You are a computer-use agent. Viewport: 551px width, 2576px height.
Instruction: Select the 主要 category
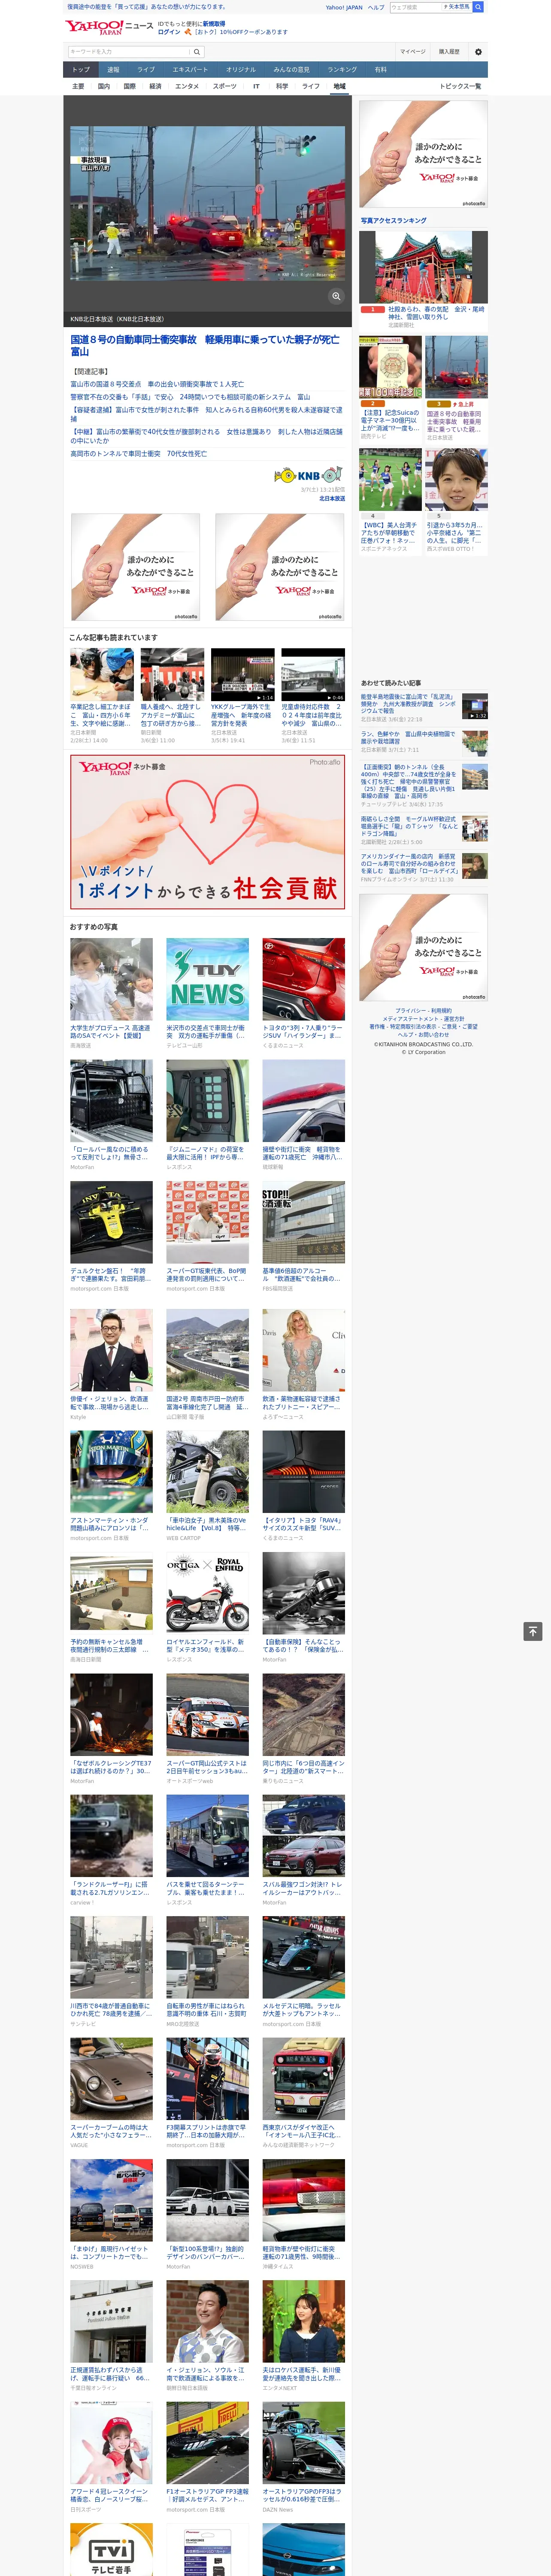pos(78,86)
